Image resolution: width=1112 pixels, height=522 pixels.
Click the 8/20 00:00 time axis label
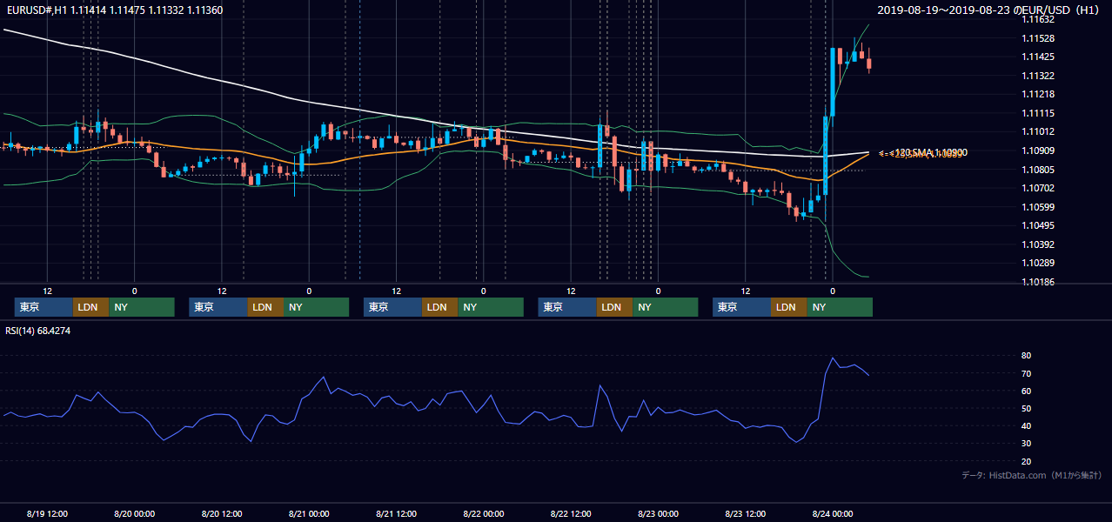[x=134, y=514]
